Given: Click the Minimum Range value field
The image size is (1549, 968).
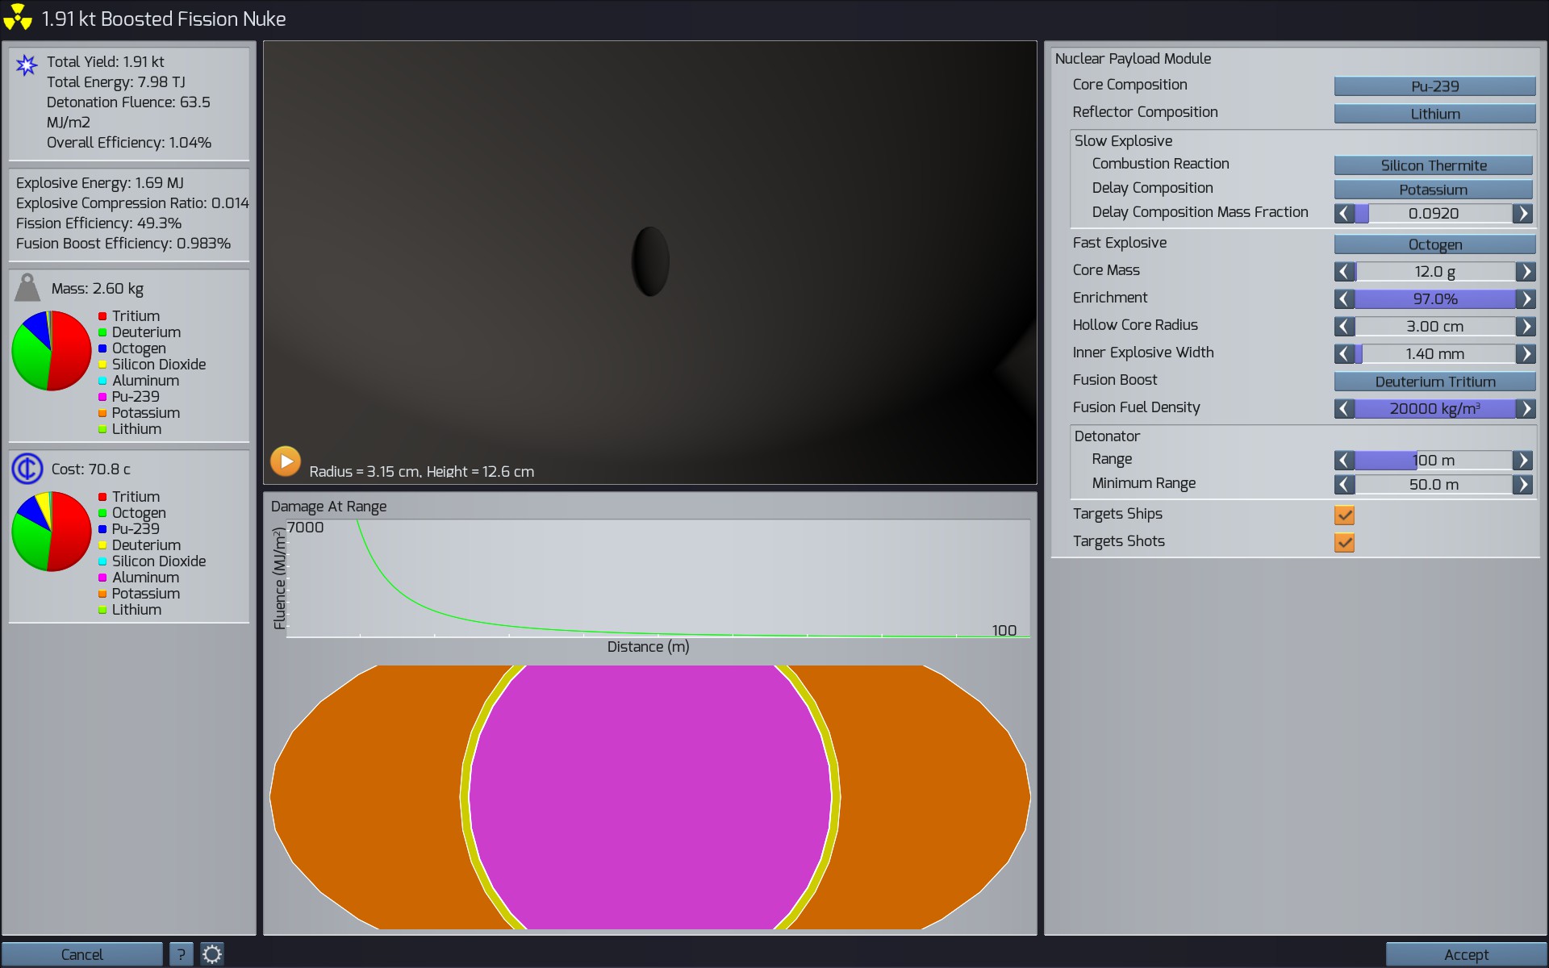Looking at the screenshot, I should [1434, 485].
